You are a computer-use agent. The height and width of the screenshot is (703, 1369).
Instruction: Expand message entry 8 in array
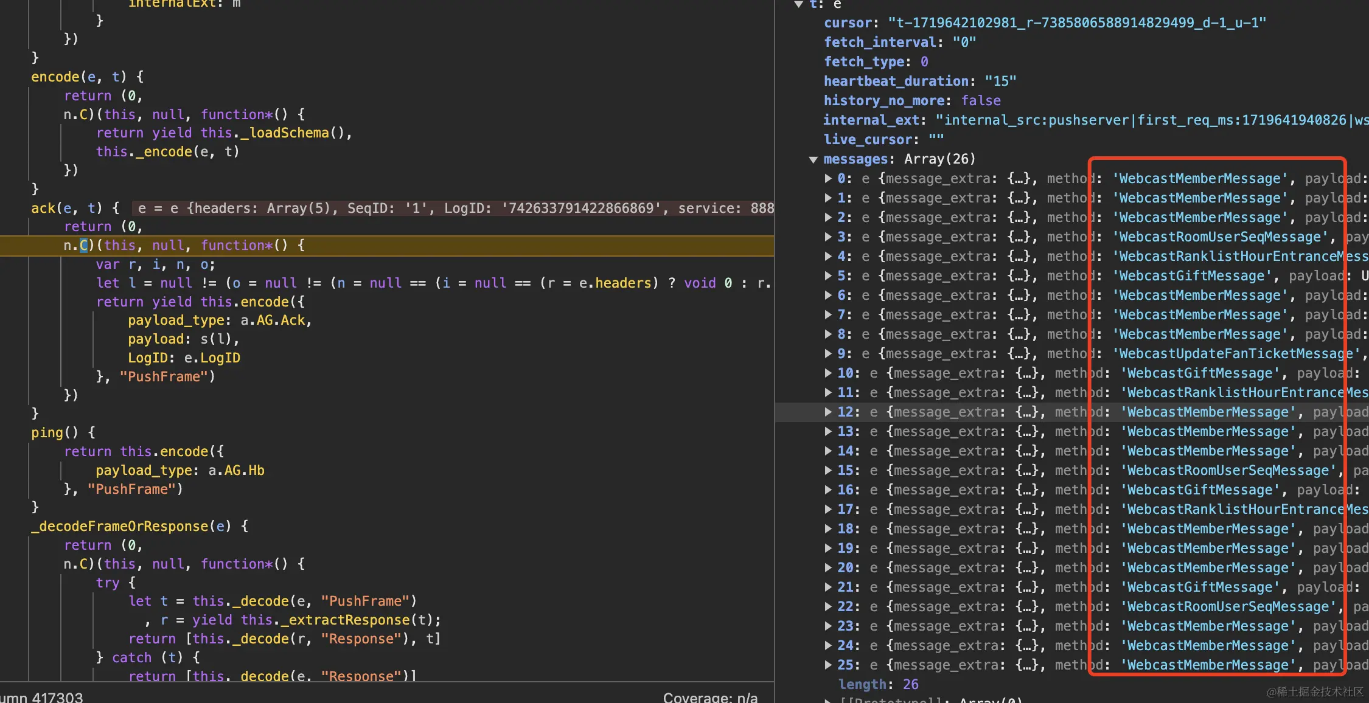pos(828,334)
